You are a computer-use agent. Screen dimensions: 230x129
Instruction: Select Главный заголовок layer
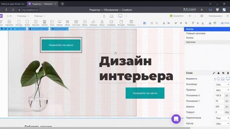click(207, 33)
